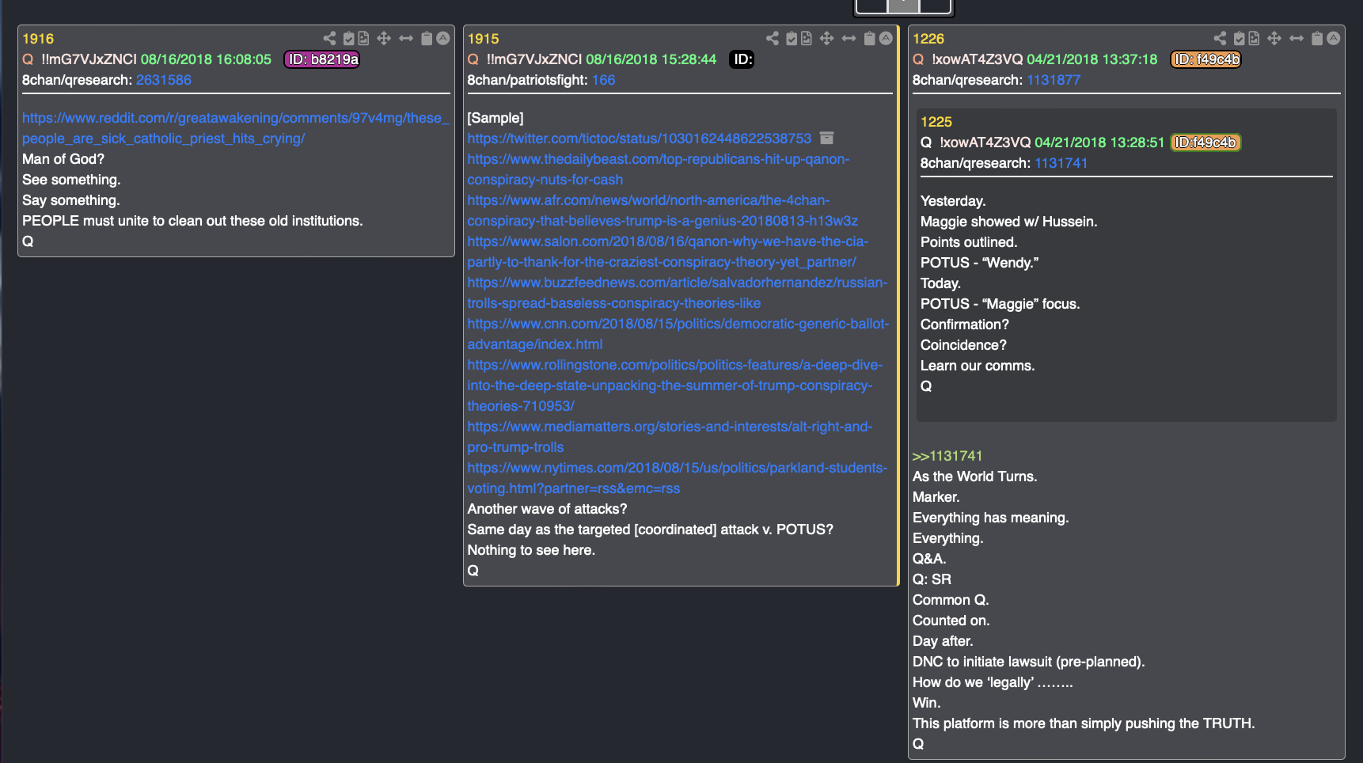Click the yellow post number 1226
Viewport: 1363px width, 763px height.
coord(928,39)
